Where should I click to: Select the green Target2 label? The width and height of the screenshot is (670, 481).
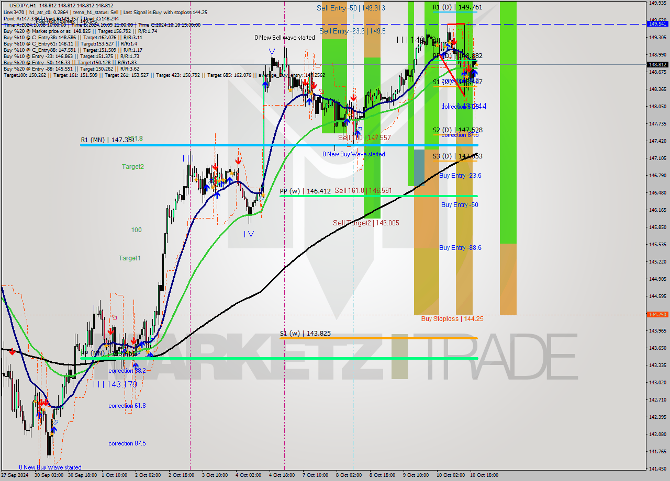click(x=132, y=166)
